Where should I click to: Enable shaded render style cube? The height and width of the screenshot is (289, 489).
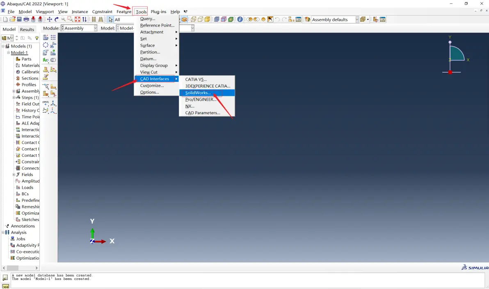[x=207, y=19]
